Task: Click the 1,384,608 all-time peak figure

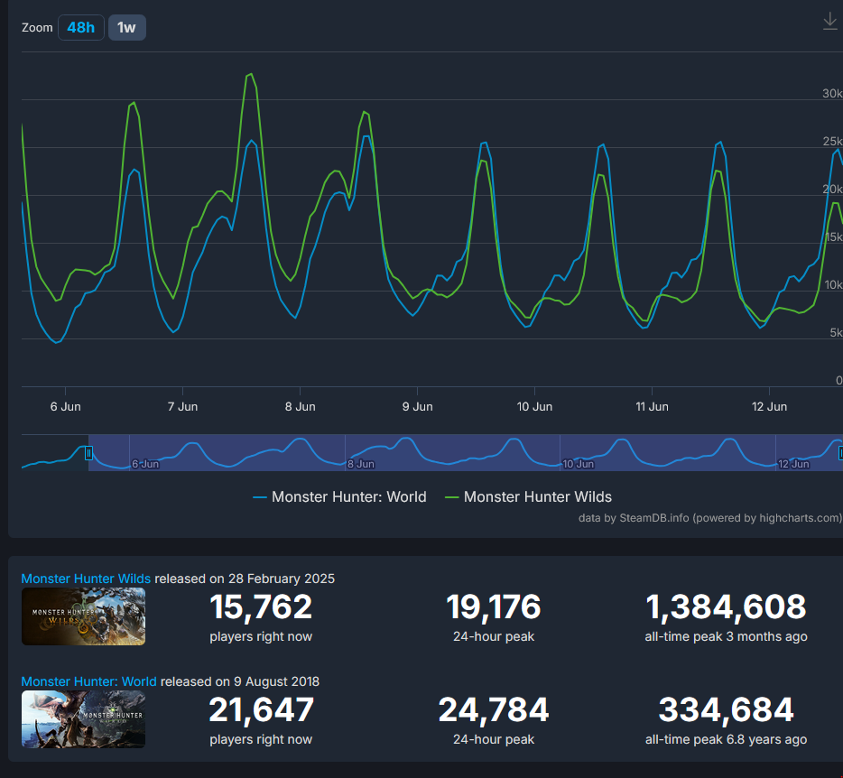Action: [x=726, y=607]
